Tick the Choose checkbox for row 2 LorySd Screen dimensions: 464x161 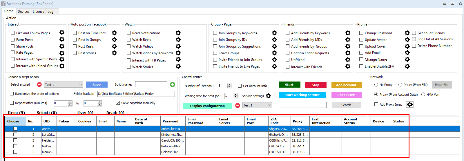coord(15,135)
